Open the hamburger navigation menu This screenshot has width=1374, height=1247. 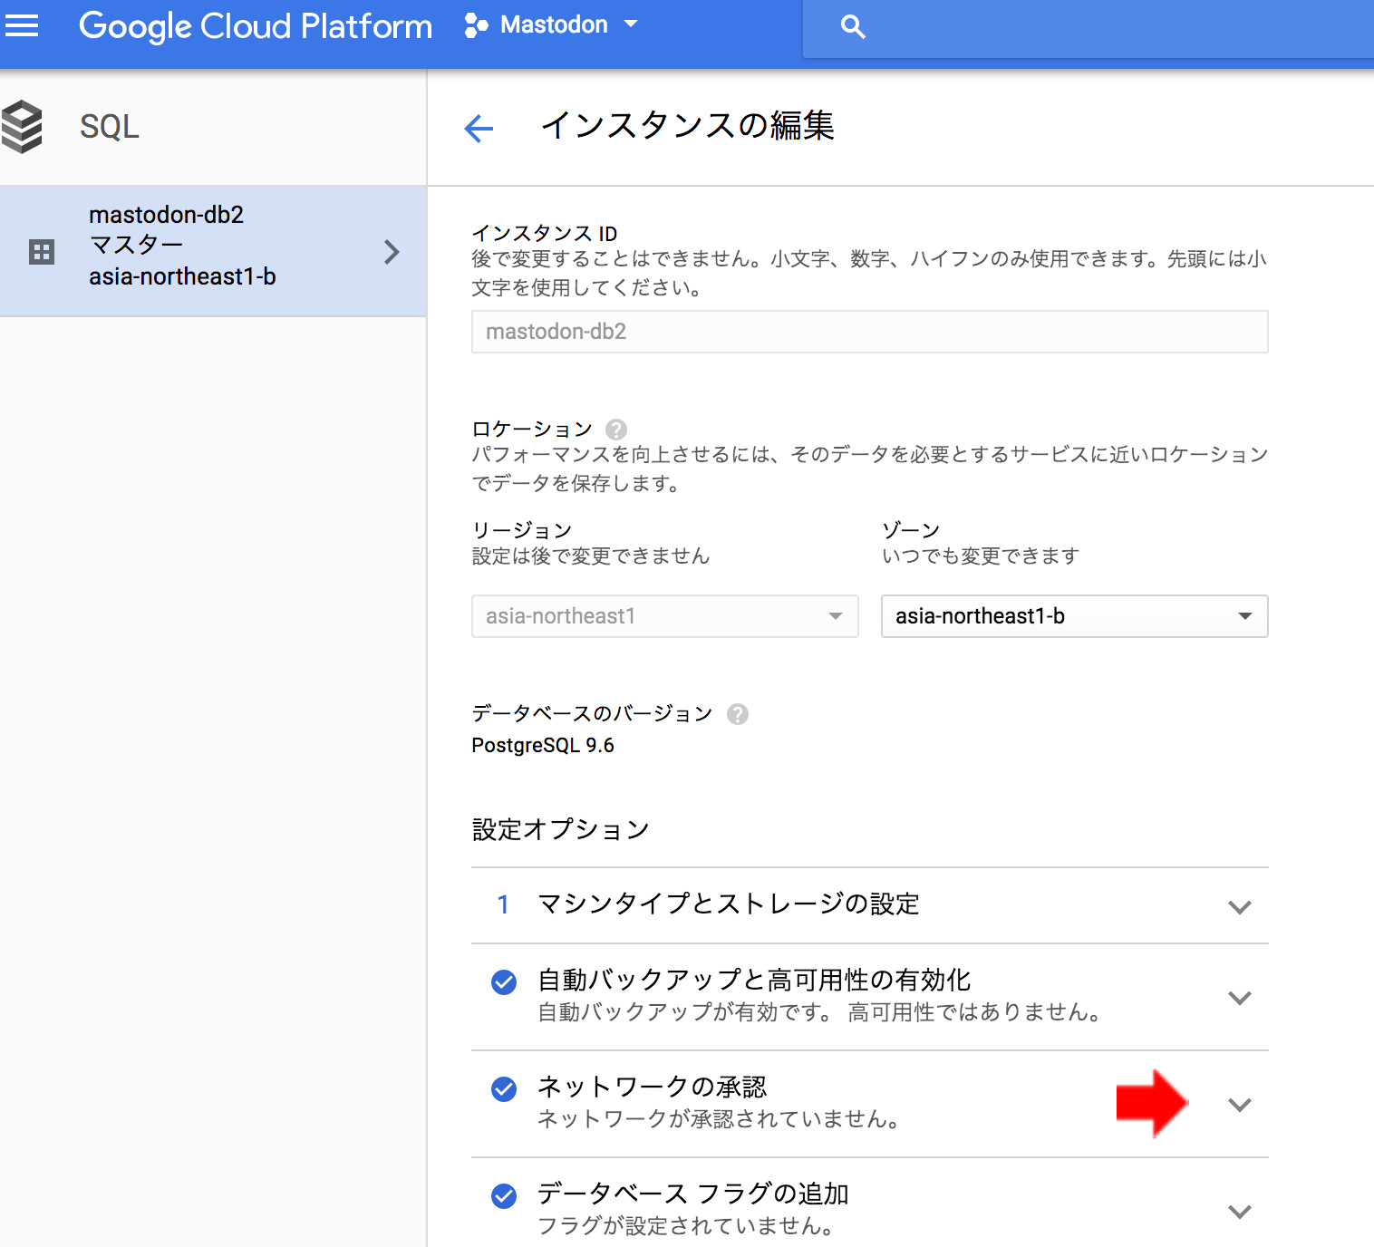[22, 25]
